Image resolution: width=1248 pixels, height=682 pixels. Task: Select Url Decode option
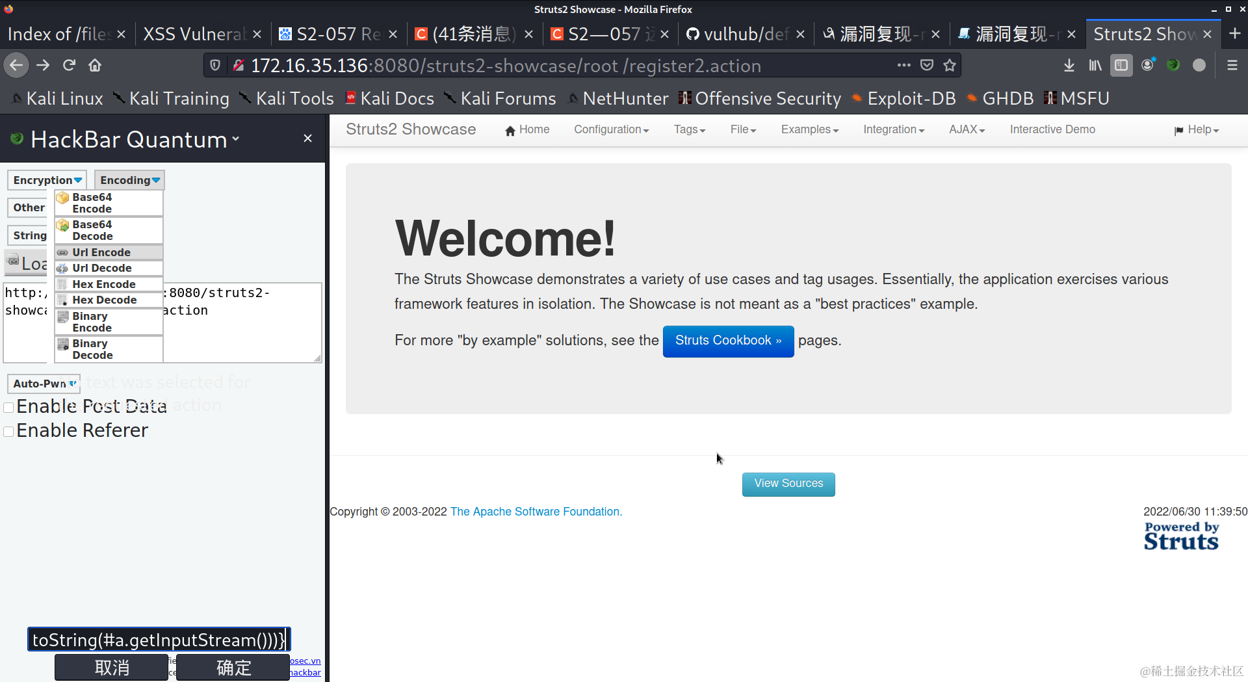pos(109,268)
